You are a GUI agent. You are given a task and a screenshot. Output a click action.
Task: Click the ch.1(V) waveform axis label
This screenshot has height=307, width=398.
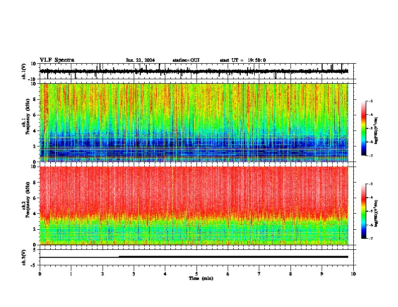pos(24,71)
